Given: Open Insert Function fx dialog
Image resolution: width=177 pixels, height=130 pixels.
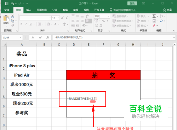Looking at the screenshot, I should click(48, 38).
